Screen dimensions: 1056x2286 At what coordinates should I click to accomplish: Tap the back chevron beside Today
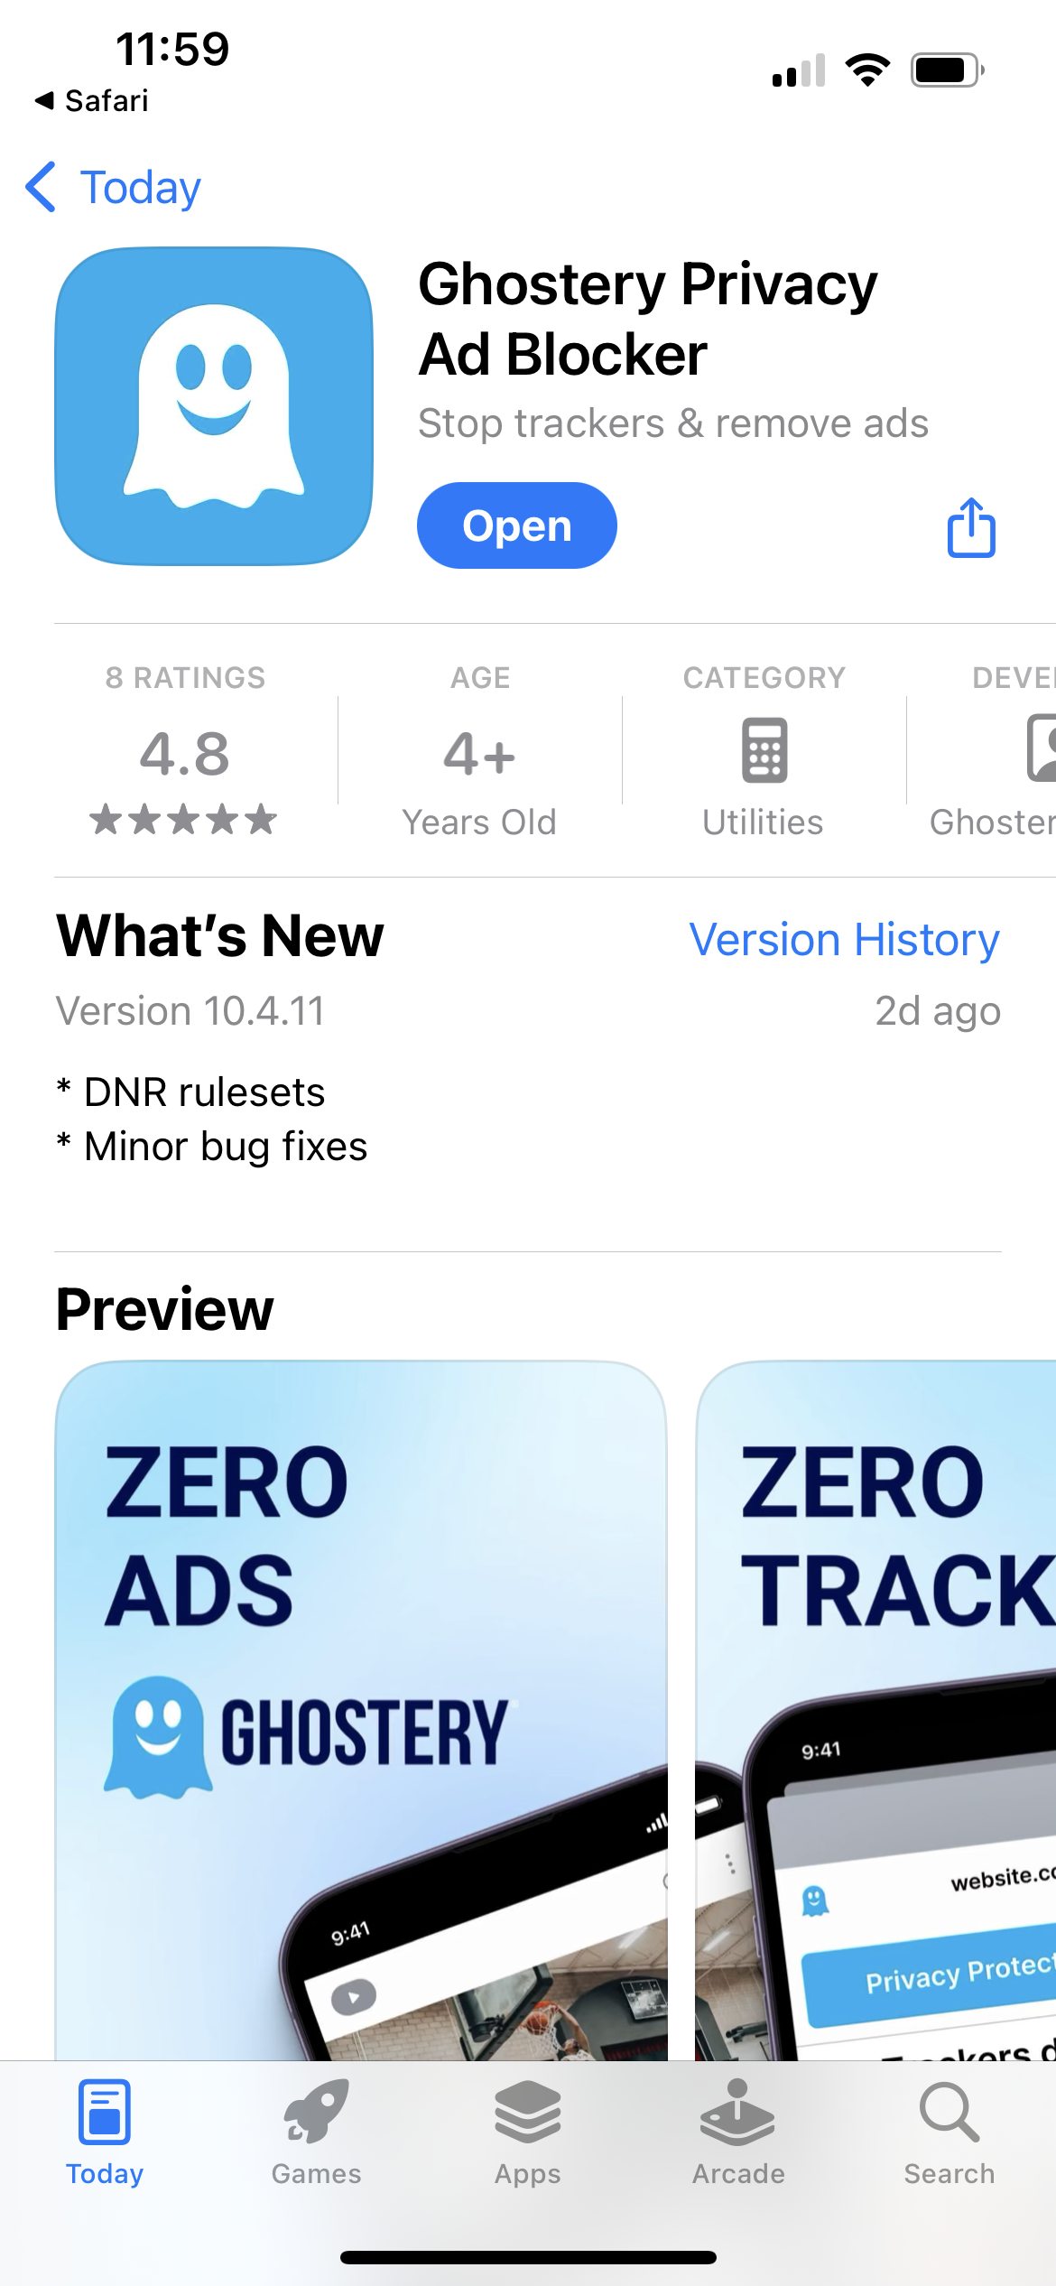coord(42,187)
